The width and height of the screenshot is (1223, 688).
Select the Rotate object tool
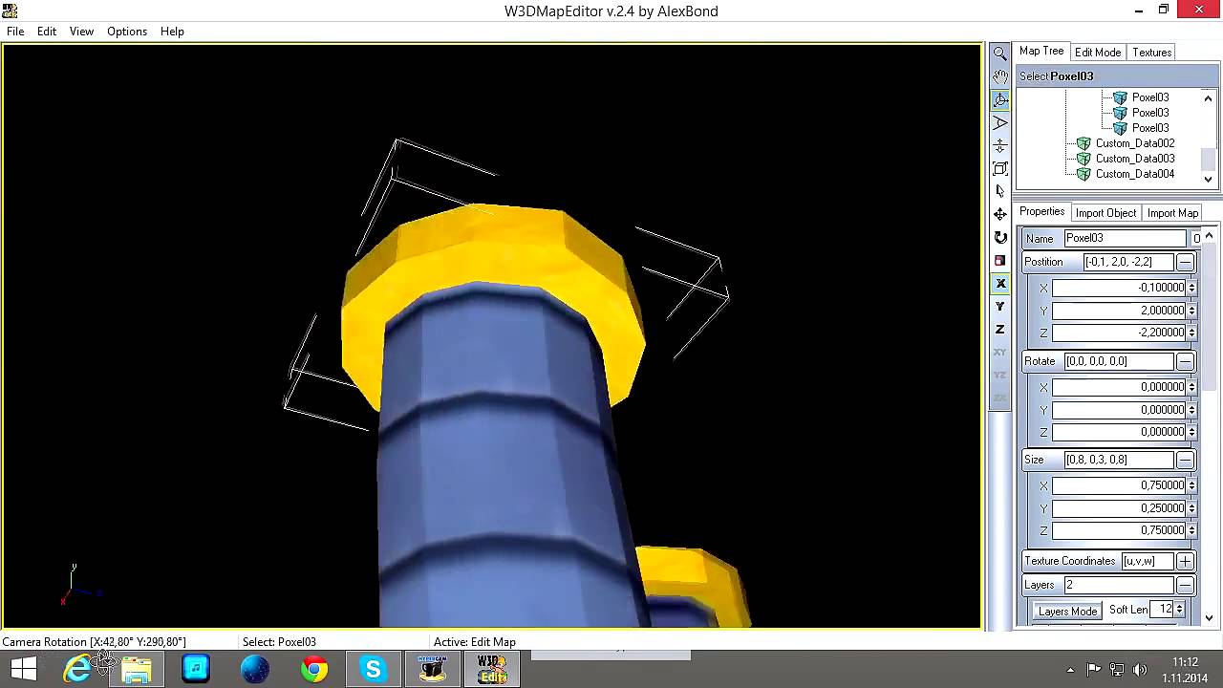coord(1000,237)
